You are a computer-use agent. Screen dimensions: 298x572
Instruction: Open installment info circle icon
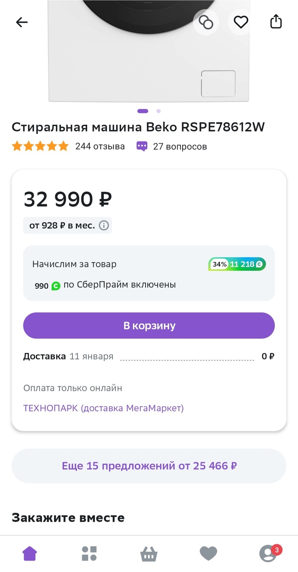click(104, 225)
